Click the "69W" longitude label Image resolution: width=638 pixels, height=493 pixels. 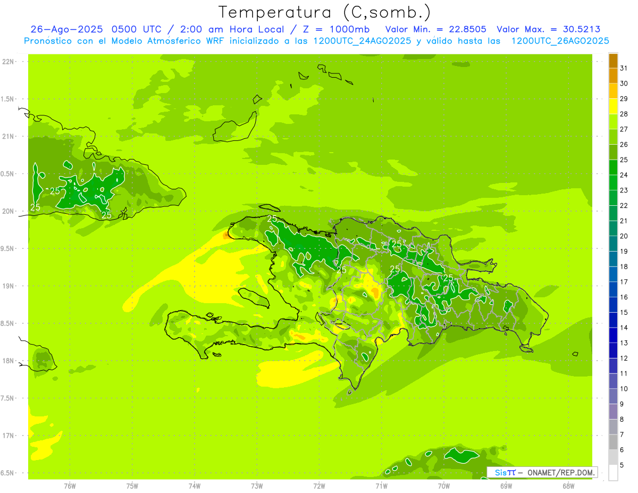(506, 486)
